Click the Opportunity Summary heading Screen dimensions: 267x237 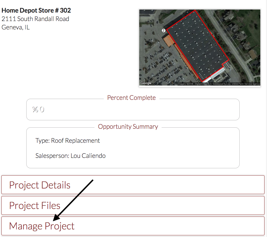128,127
